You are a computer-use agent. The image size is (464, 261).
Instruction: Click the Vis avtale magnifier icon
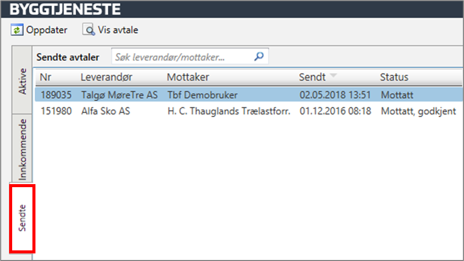tap(89, 30)
